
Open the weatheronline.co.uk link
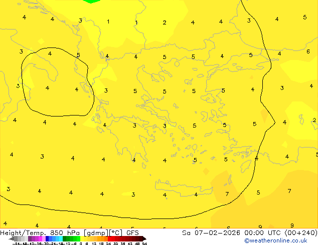[276, 240]
